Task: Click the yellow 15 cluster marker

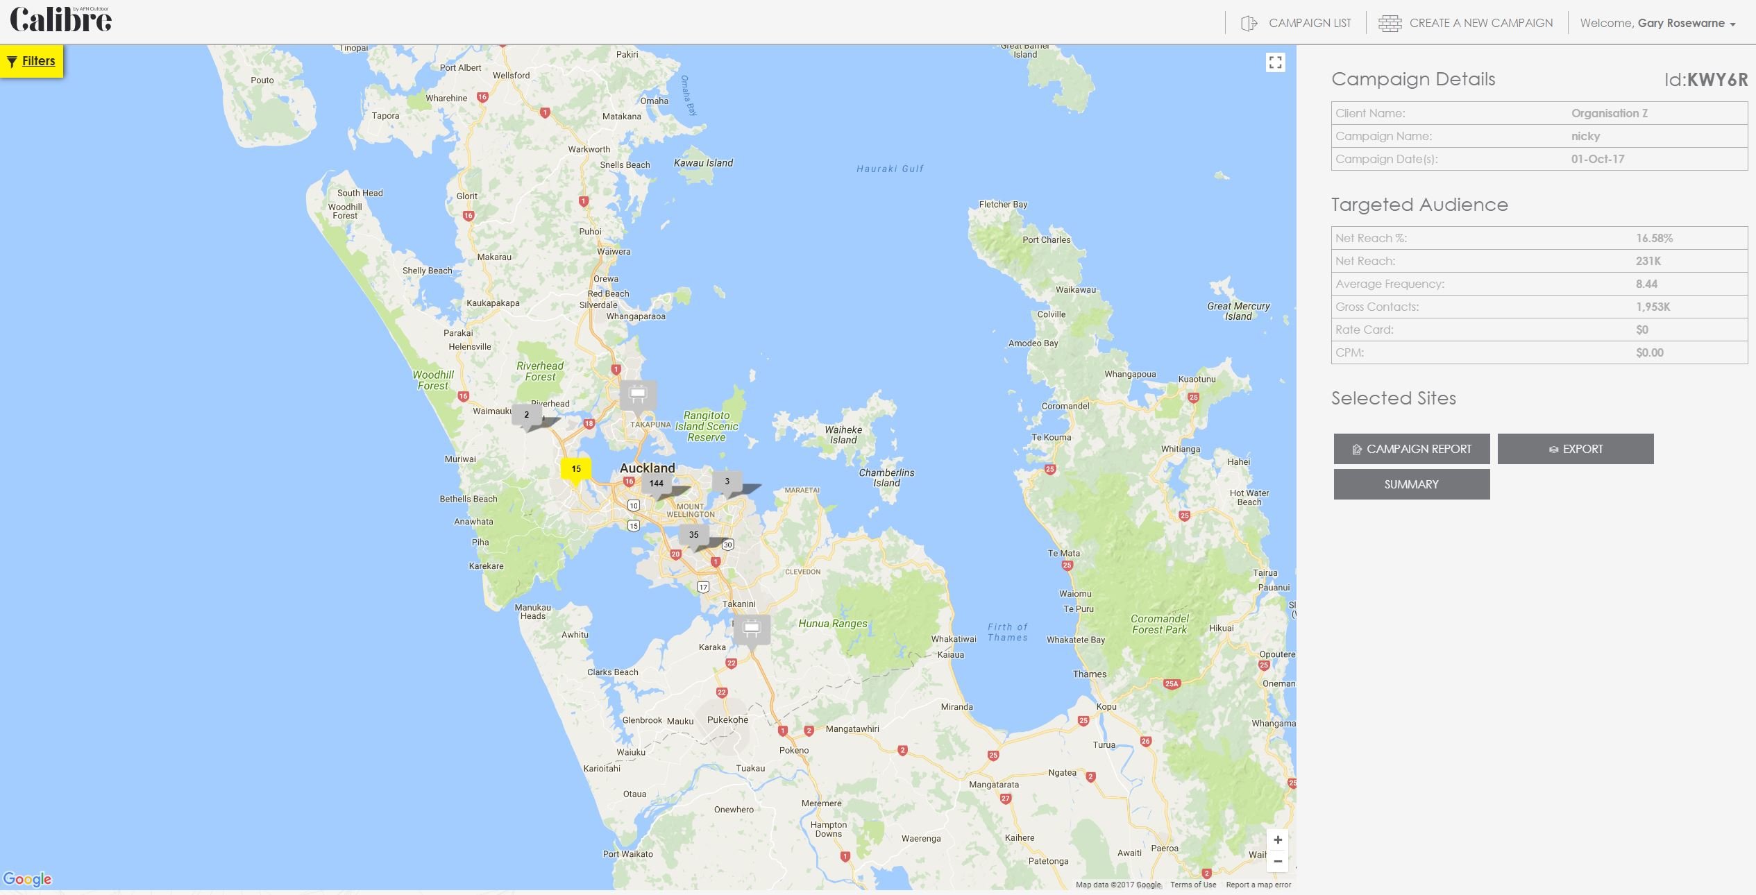Action: click(575, 469)
